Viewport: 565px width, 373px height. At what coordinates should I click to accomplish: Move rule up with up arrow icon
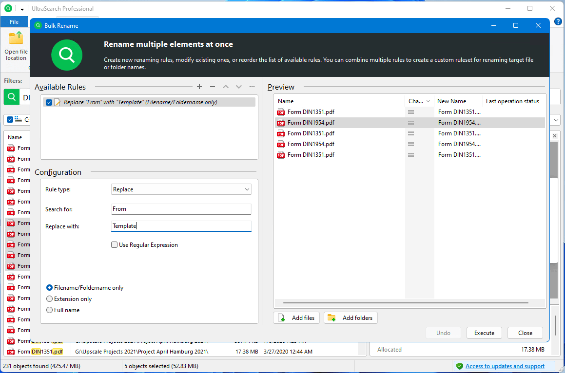226,87
